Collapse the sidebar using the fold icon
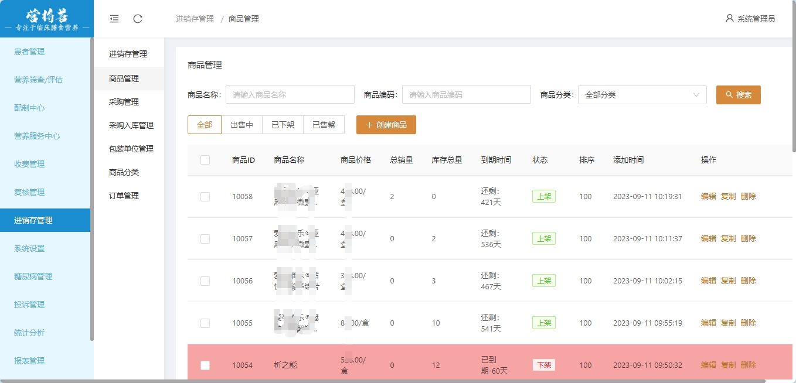 (114, 19)
